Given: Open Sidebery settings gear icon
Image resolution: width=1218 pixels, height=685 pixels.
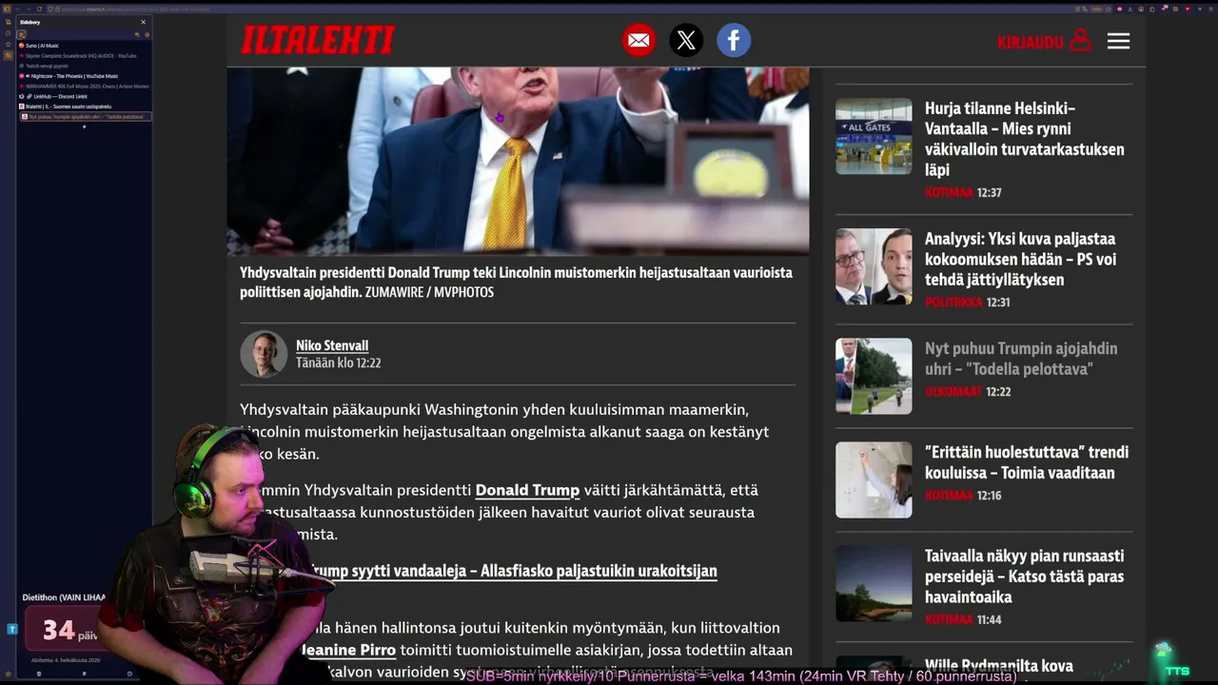Looking at the screenshot, I should (x=147, y=34).
